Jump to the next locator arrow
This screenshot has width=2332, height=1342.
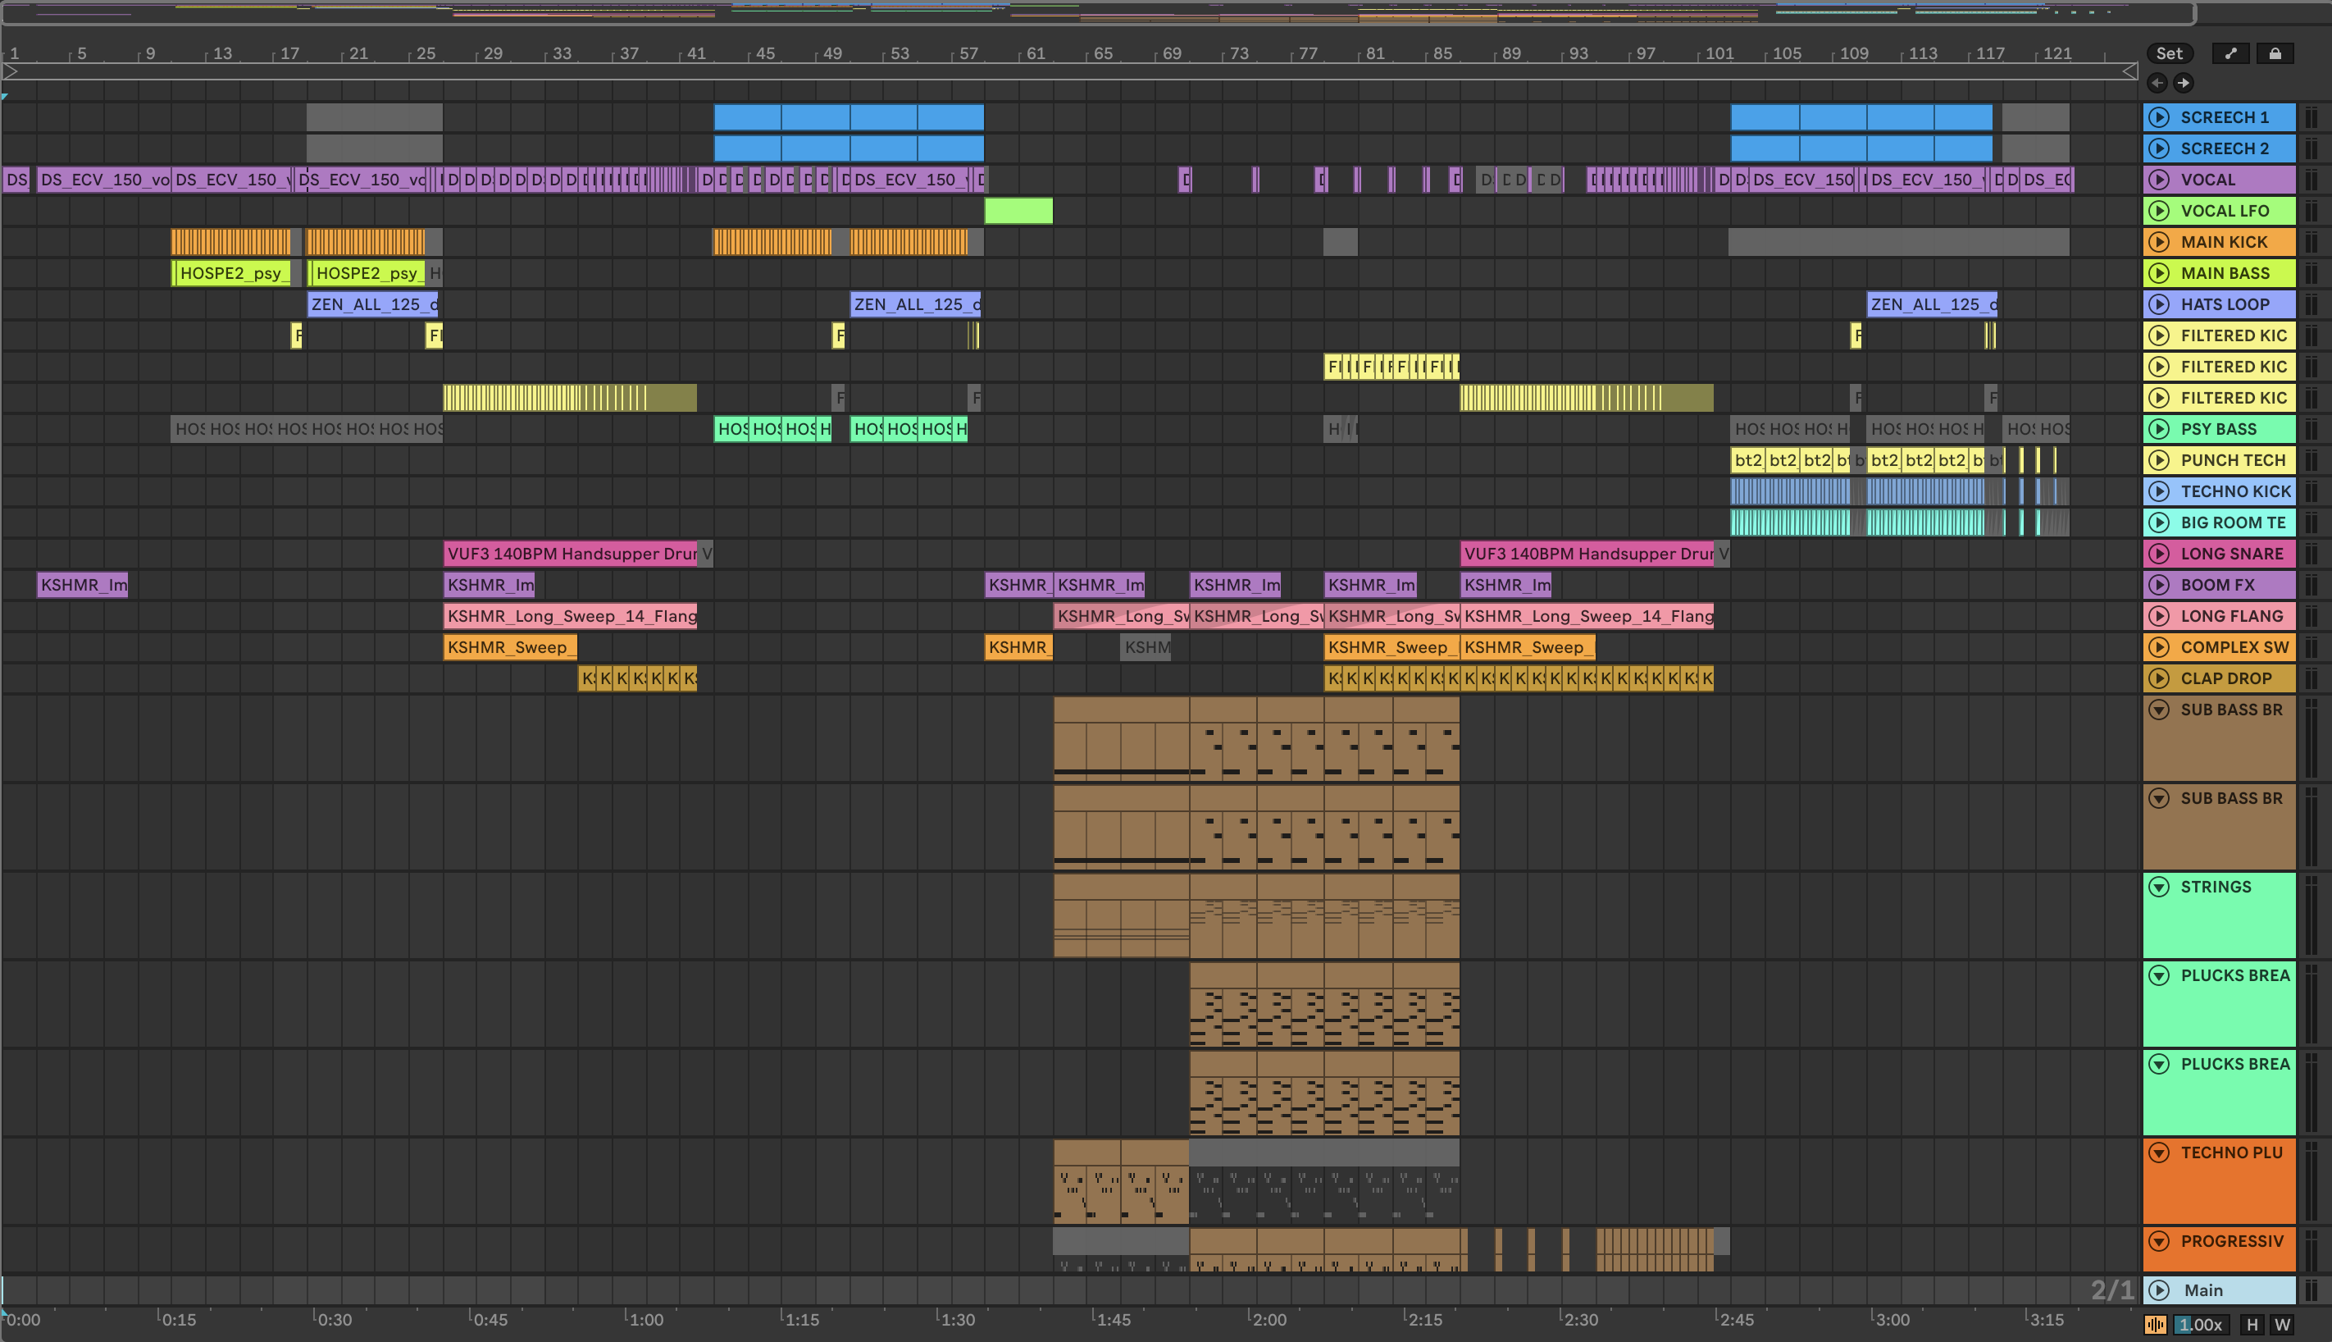(2184, 83)
